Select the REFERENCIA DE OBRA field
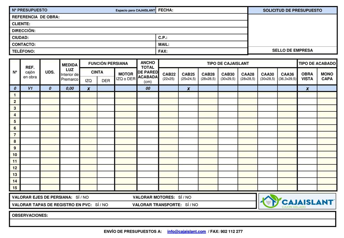 click(x=129, y=17)
